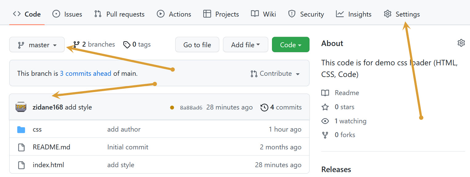Viewport: 470px width, 177px height.
Task: Open the Pull requests tab
Action: pos(119,14)
